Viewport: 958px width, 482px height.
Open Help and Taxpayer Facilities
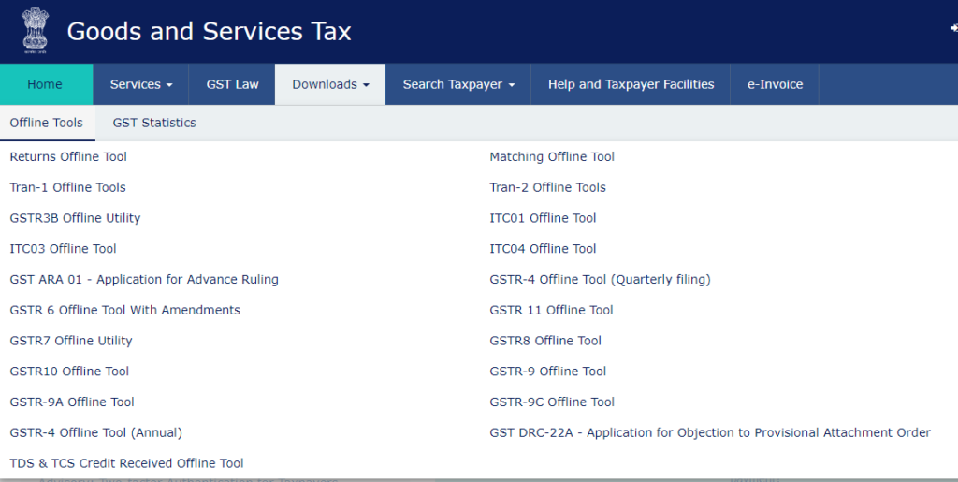pyautogui.click(x=631, y=84)
